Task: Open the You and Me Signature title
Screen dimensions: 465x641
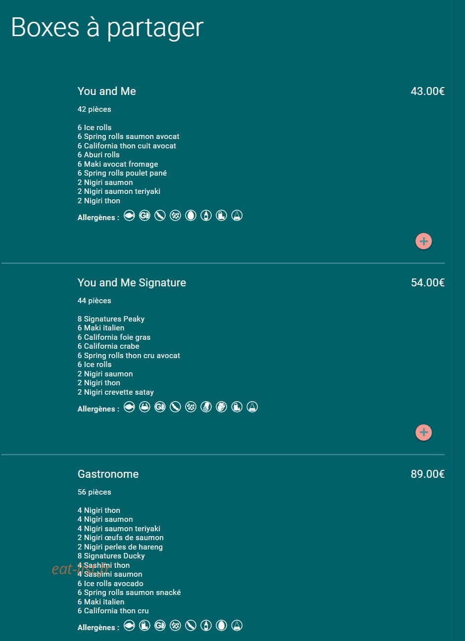Action: click(132, 283)
